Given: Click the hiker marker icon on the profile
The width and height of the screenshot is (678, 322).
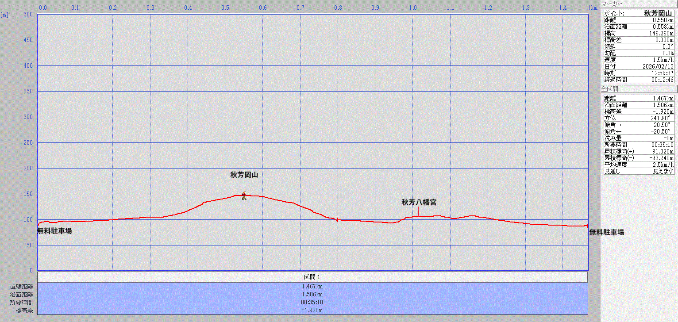Looking at the screenshot, I should pyautogui.click(x=244, y=196).
